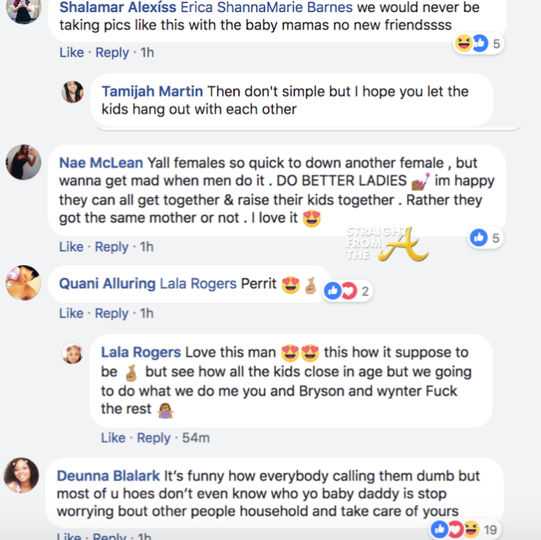
Task: Reply to Nae McLean's comment
Action: point(112,247)
